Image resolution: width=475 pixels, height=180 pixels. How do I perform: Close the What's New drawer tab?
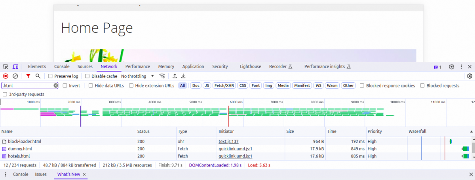coord(84,174)
